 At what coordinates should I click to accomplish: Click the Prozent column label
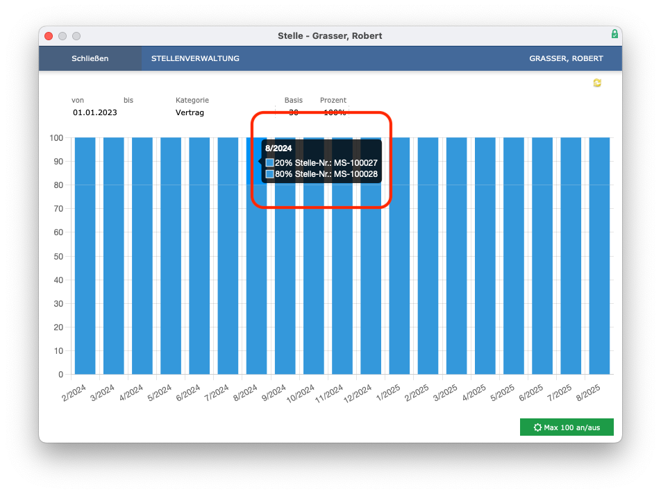pos(333,100)
